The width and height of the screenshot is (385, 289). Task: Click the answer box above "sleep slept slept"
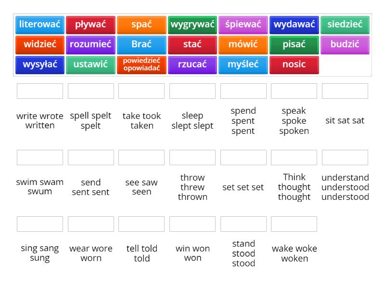point(192,91)
